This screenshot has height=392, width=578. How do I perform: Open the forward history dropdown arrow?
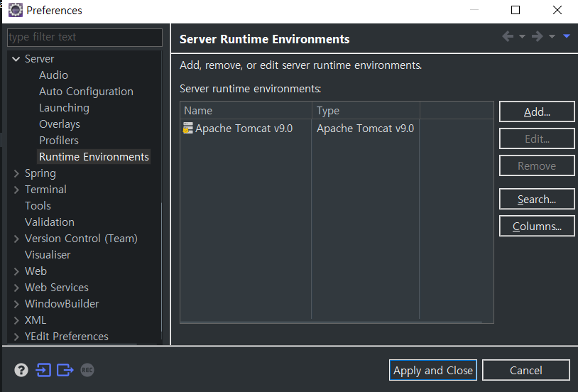click(552, 36)
